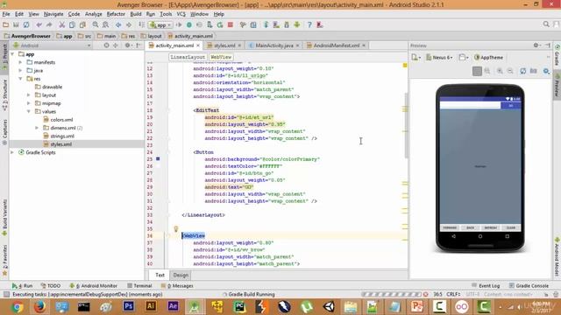Open the Build menu

pyautogui.click(x=136, y=14)
